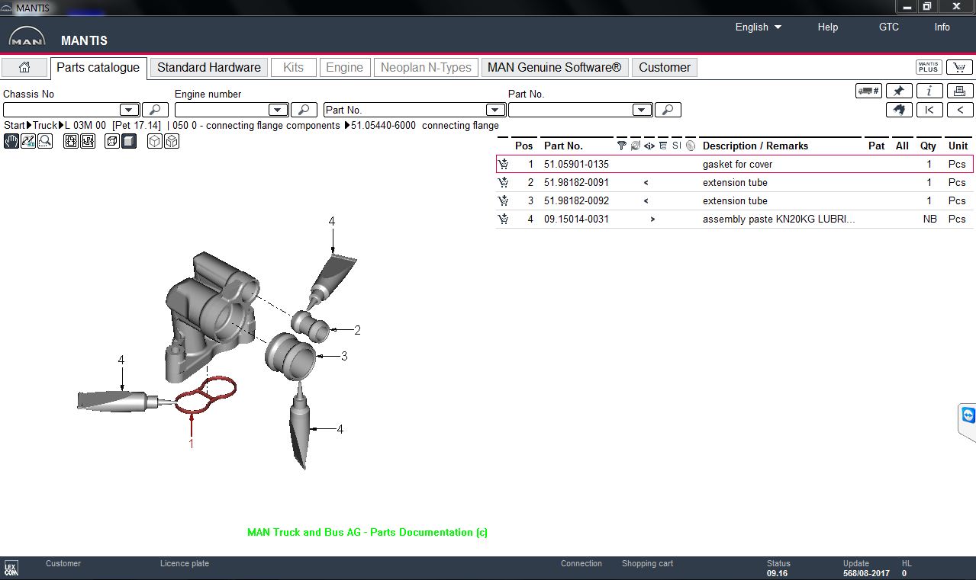Click Start in the breadcrumb

click(14, 125)
